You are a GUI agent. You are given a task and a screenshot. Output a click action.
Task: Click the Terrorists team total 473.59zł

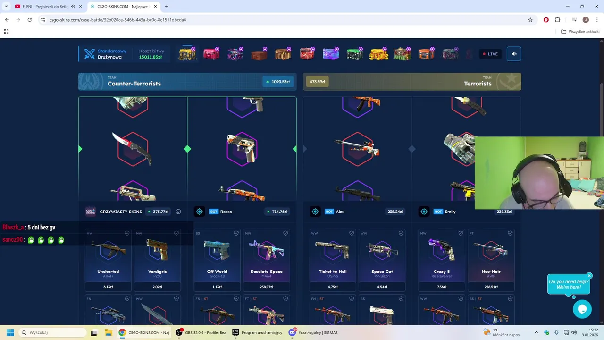point(318,82)
